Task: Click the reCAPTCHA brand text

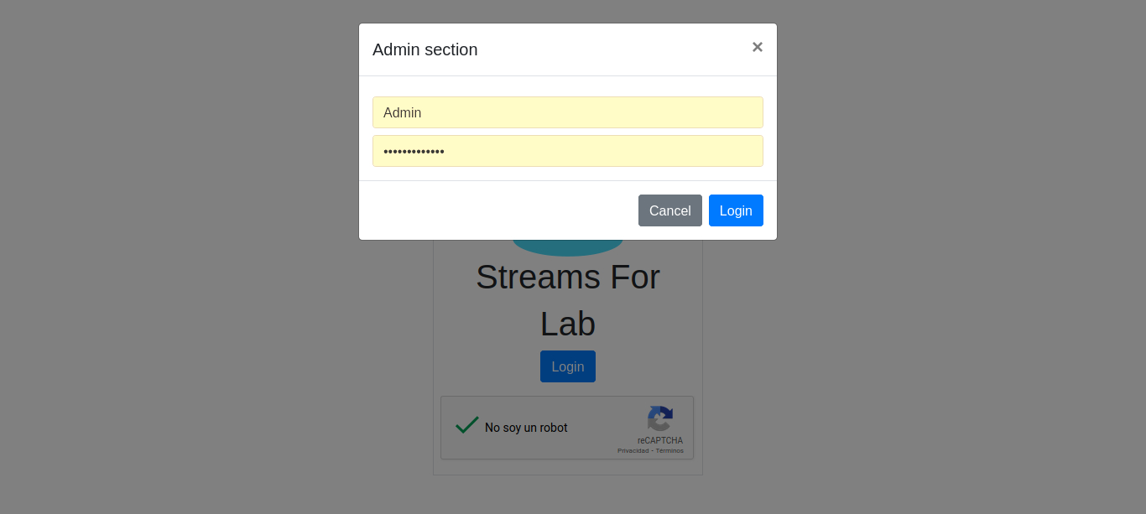Action: (659, 440)
